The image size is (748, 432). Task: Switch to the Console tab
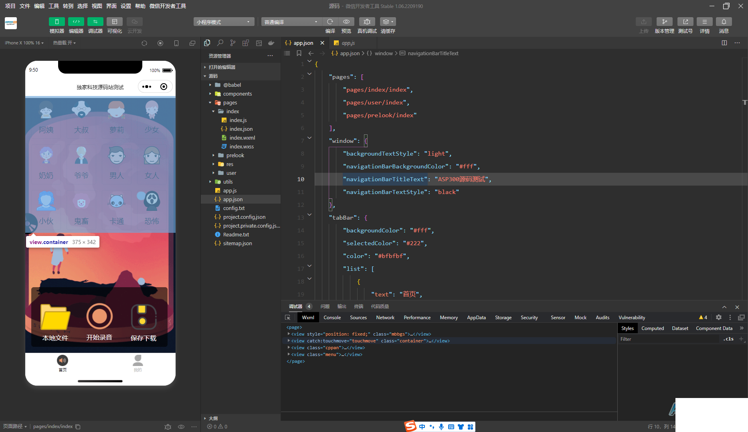coord(332,317)
